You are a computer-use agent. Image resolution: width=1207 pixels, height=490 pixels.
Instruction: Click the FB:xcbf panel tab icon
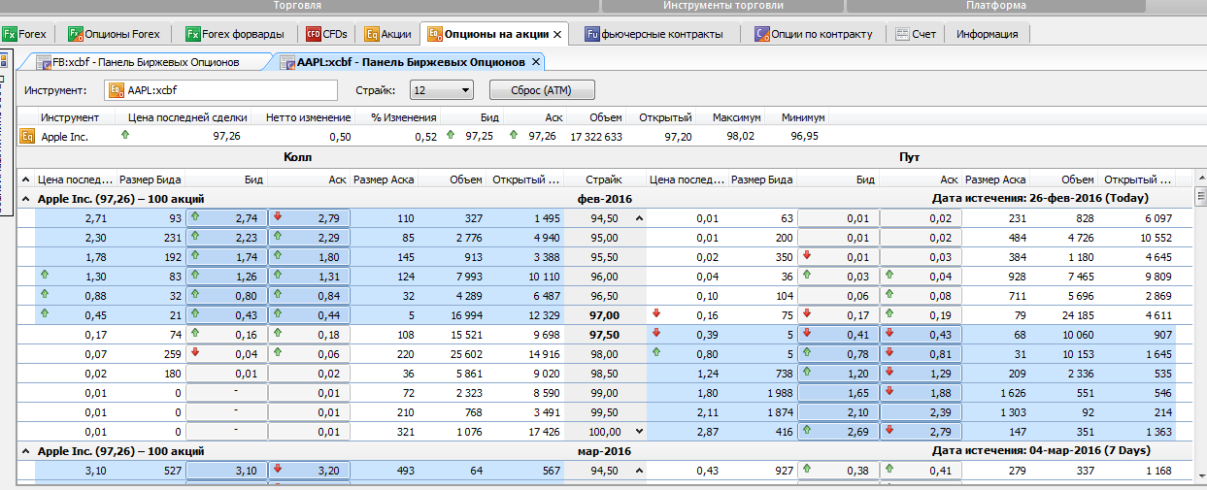pyautogui.click(x=44, y=63)
